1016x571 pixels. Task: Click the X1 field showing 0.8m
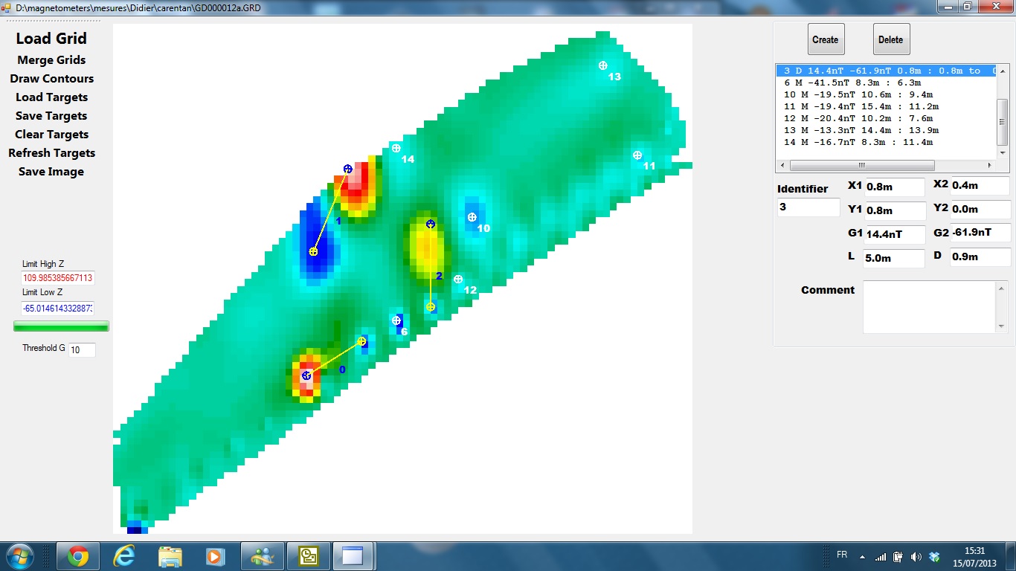coord(895,187)
